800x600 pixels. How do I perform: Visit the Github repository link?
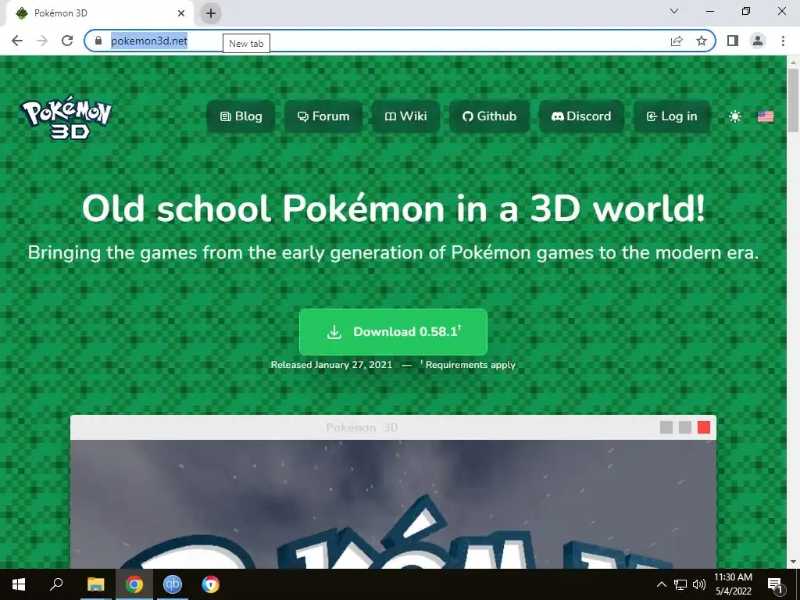coord(489,116)
